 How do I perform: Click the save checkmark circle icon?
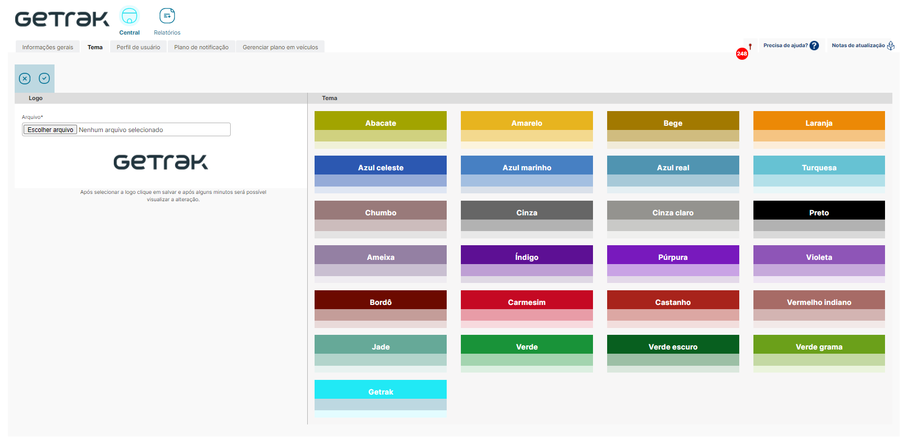[x=45, y=79]
